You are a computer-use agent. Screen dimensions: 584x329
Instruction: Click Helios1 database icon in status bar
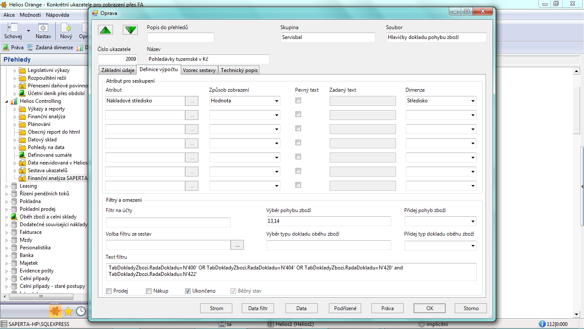(x=271, y=324)
